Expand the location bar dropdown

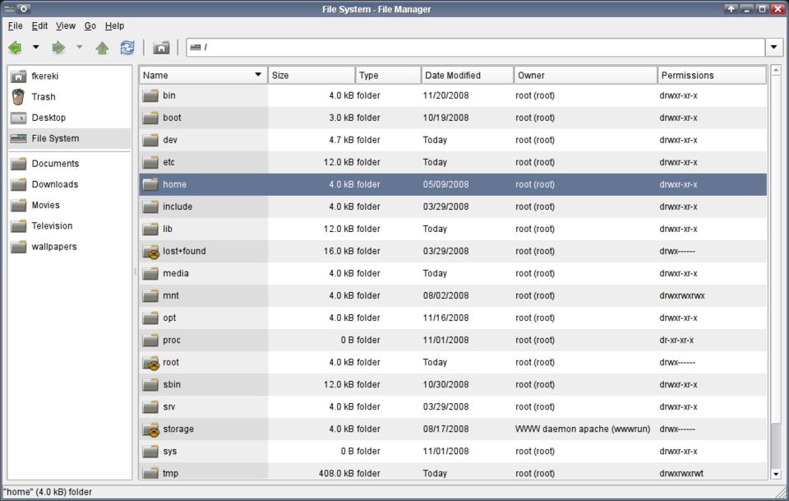(x=773, y=48)
